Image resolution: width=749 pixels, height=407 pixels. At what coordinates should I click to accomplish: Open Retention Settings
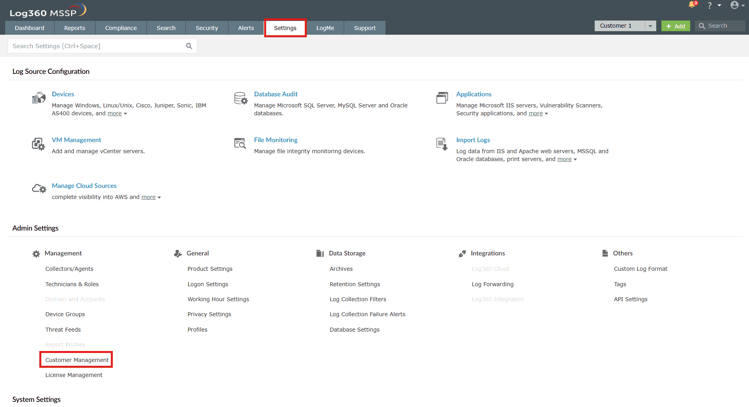click(355, 284)
